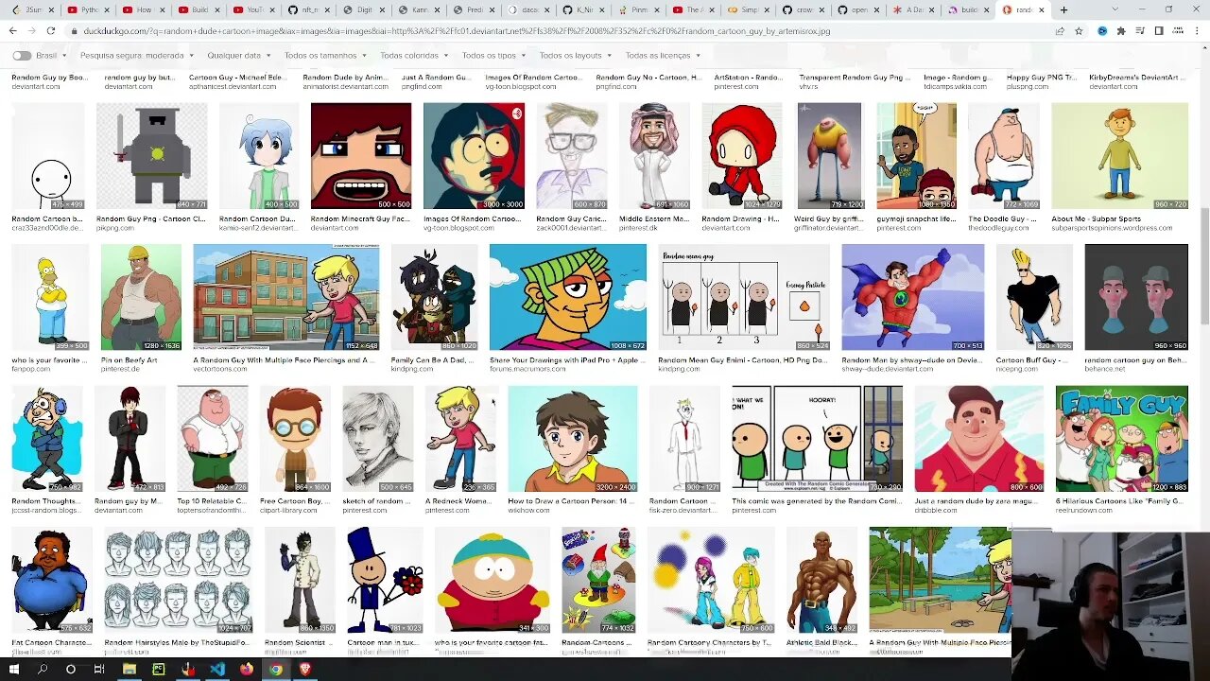Open the male hairstyles sketch sheet thumbnail
Viewport: 1210px width, 681px height.
(178, 580)
